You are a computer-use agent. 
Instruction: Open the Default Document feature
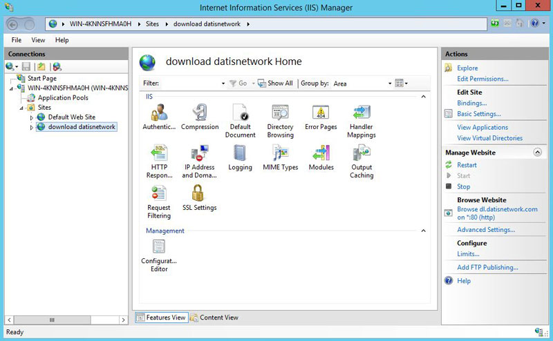[x=240, y=121]
